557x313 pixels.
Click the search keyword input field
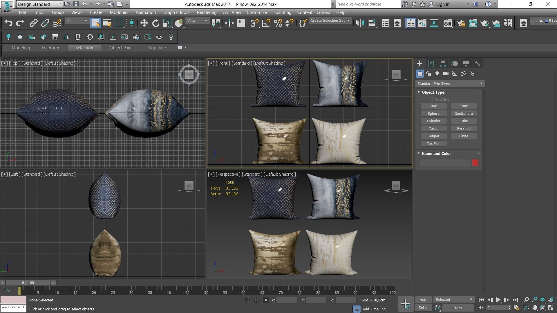[368, 4]
